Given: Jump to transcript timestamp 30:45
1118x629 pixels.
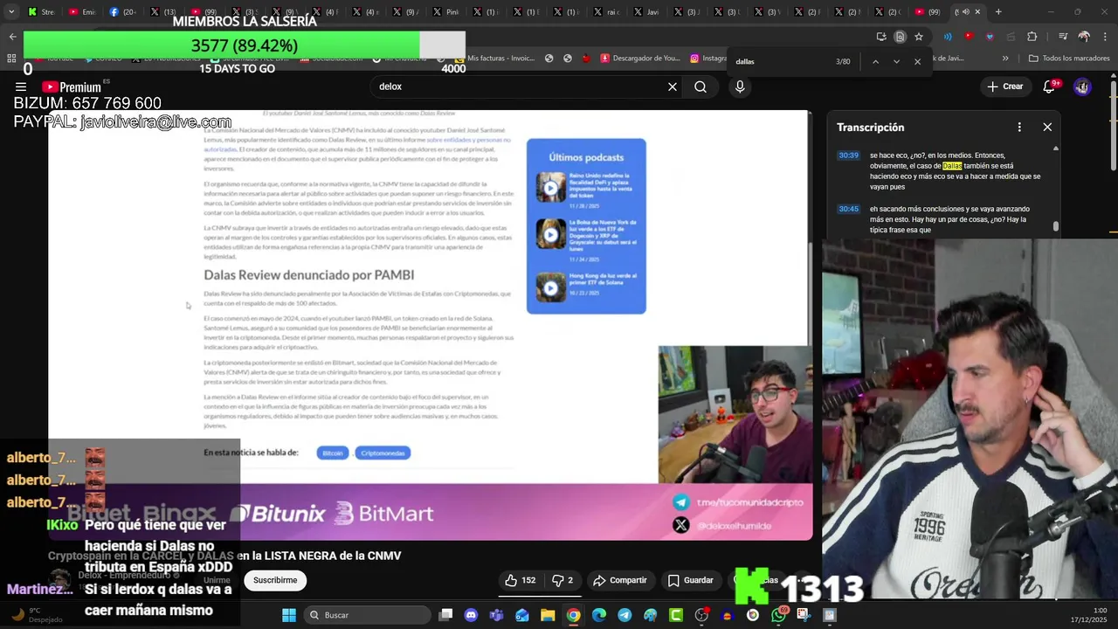Looking at the screenshot, I should click(848, 210).
